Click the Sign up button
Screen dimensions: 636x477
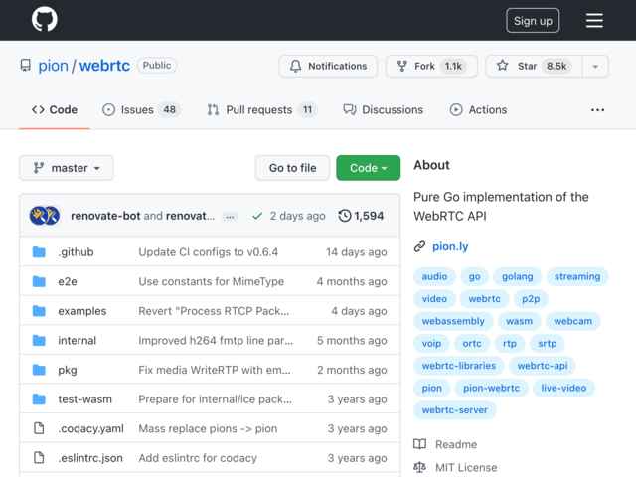(x=533, y=21)
